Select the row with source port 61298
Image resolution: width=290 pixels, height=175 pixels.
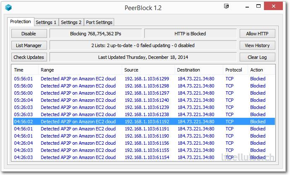point(144,86)
